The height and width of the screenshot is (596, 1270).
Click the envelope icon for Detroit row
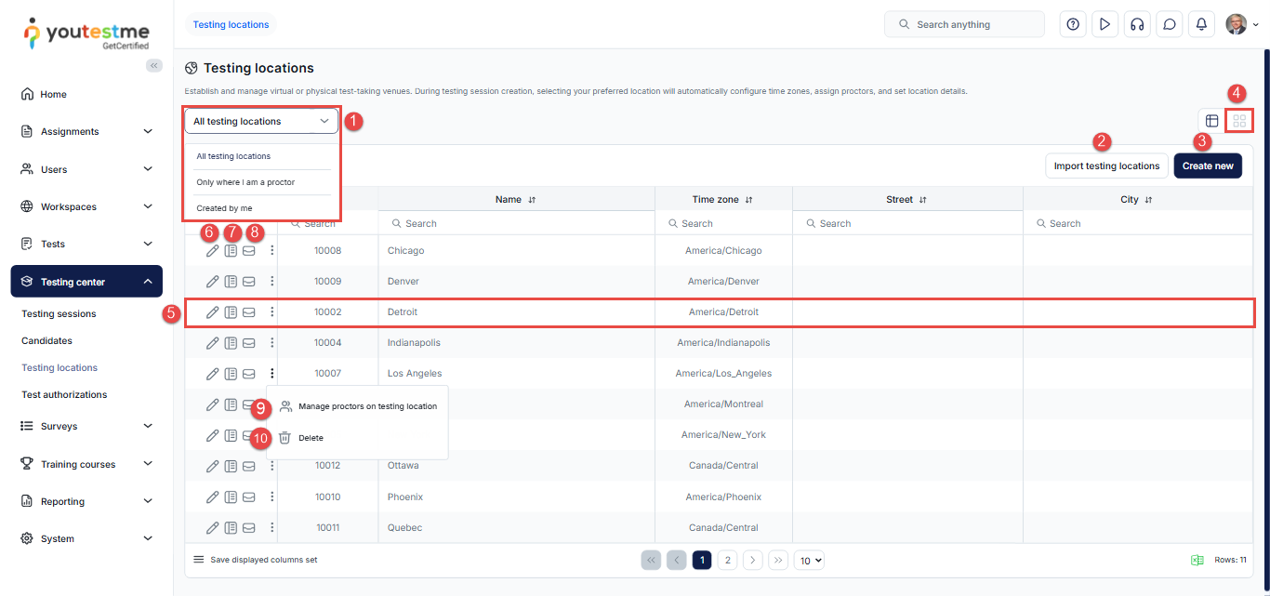pyautogui.click(x=249, y=312)
